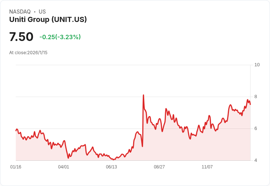
Task: Click the 04/01 date axis label
Action: tap(63, 167)
